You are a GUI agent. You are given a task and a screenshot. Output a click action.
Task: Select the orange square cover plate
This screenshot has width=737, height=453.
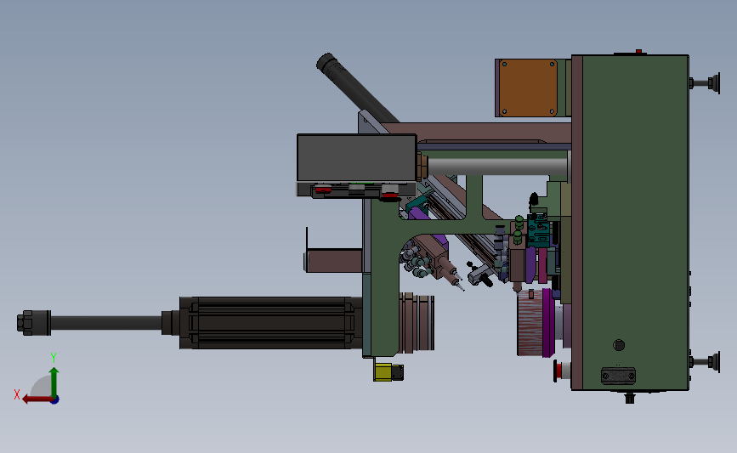coord(528,88)
